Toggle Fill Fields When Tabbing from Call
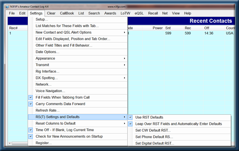This screenshot has height=151, width=239. 78,97
